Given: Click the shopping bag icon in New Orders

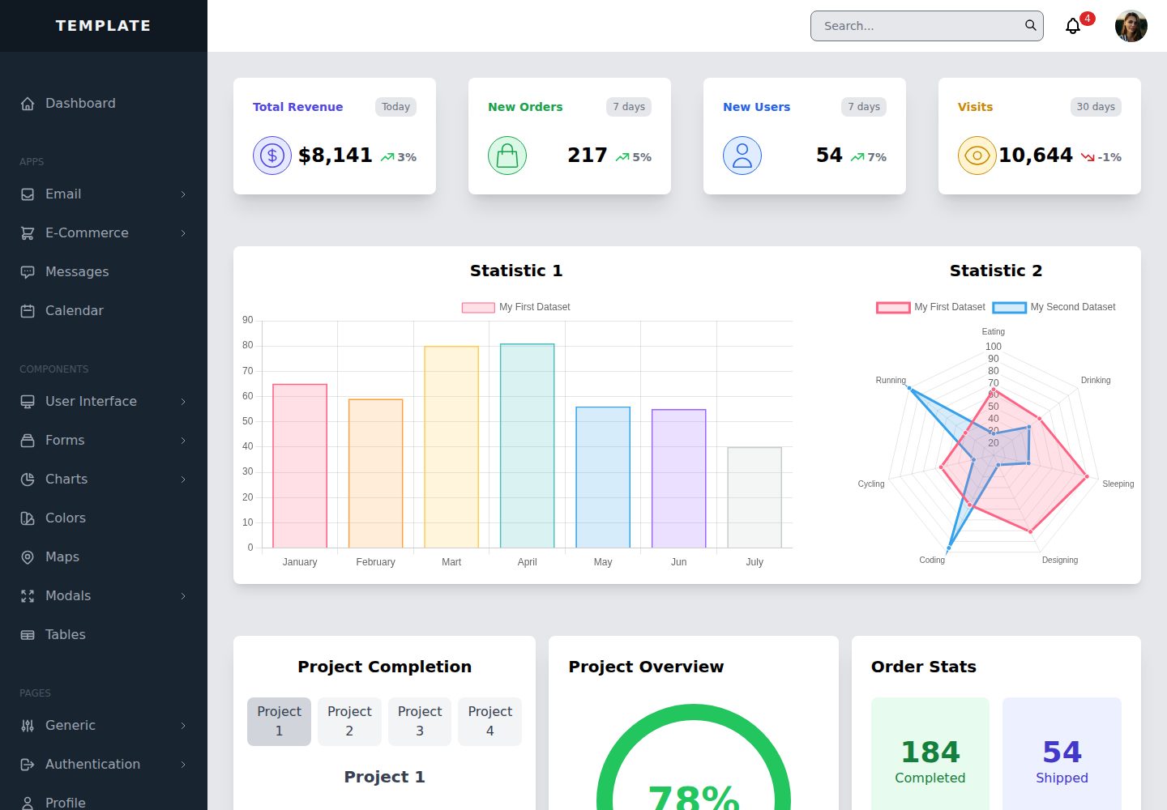Looking at the screenshot, I should tap(507, 156).
